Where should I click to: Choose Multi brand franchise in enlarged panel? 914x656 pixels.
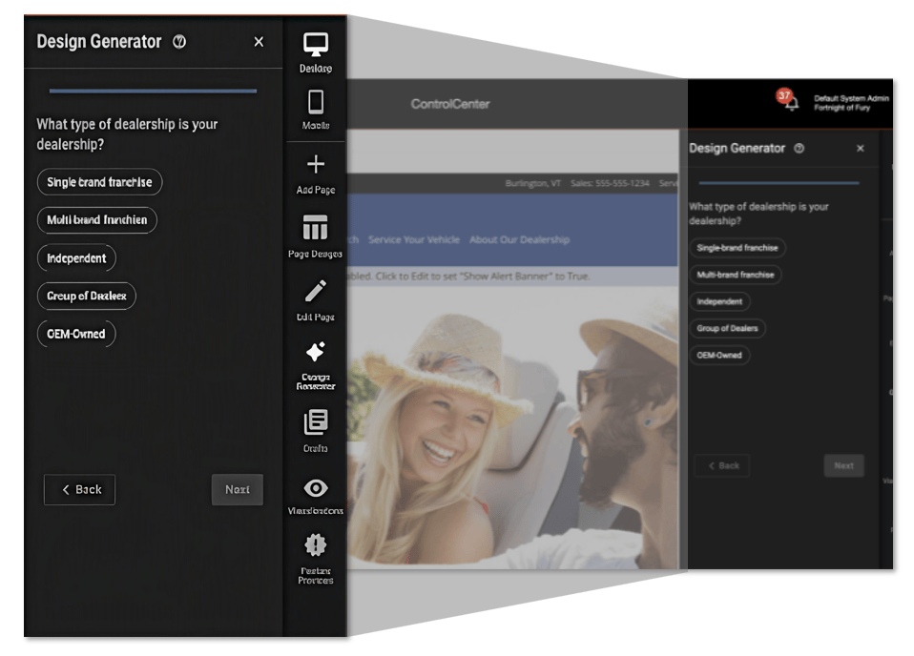click(97, 219)
